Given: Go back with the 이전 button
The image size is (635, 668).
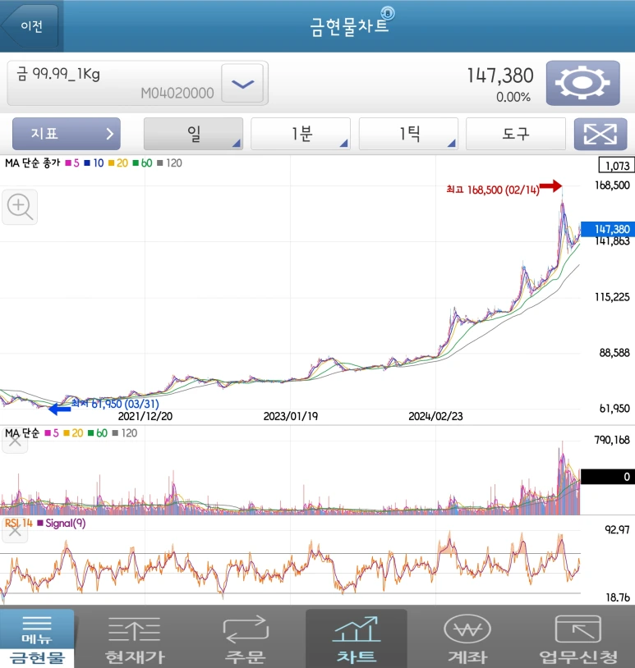Looking at the screenshot, I should click(x=30, y=26).
